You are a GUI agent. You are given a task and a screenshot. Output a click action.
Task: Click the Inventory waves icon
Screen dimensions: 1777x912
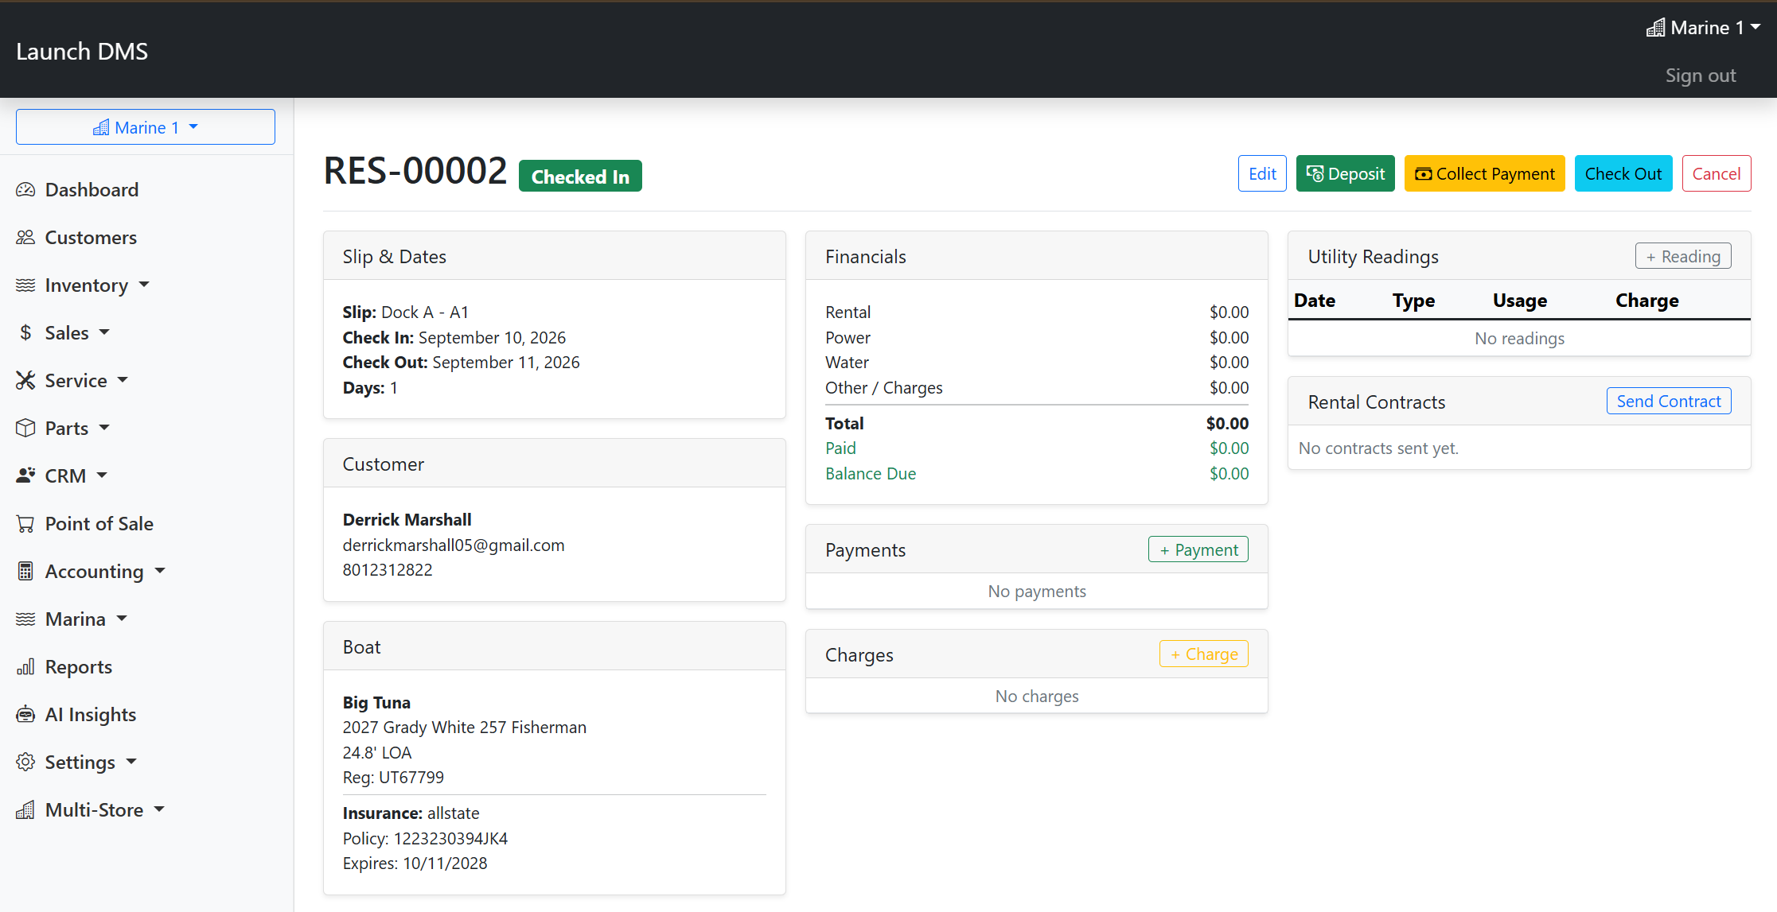(x=25, y=285)
